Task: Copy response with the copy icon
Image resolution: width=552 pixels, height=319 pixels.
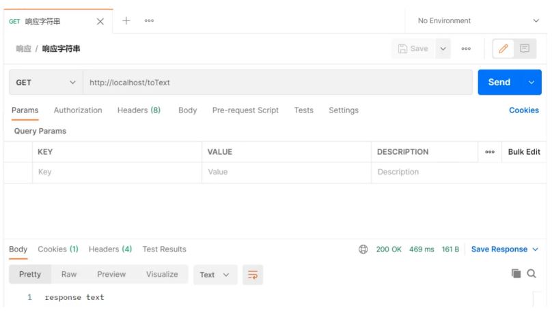Action: pyautogui.click(x=516, y=275)
